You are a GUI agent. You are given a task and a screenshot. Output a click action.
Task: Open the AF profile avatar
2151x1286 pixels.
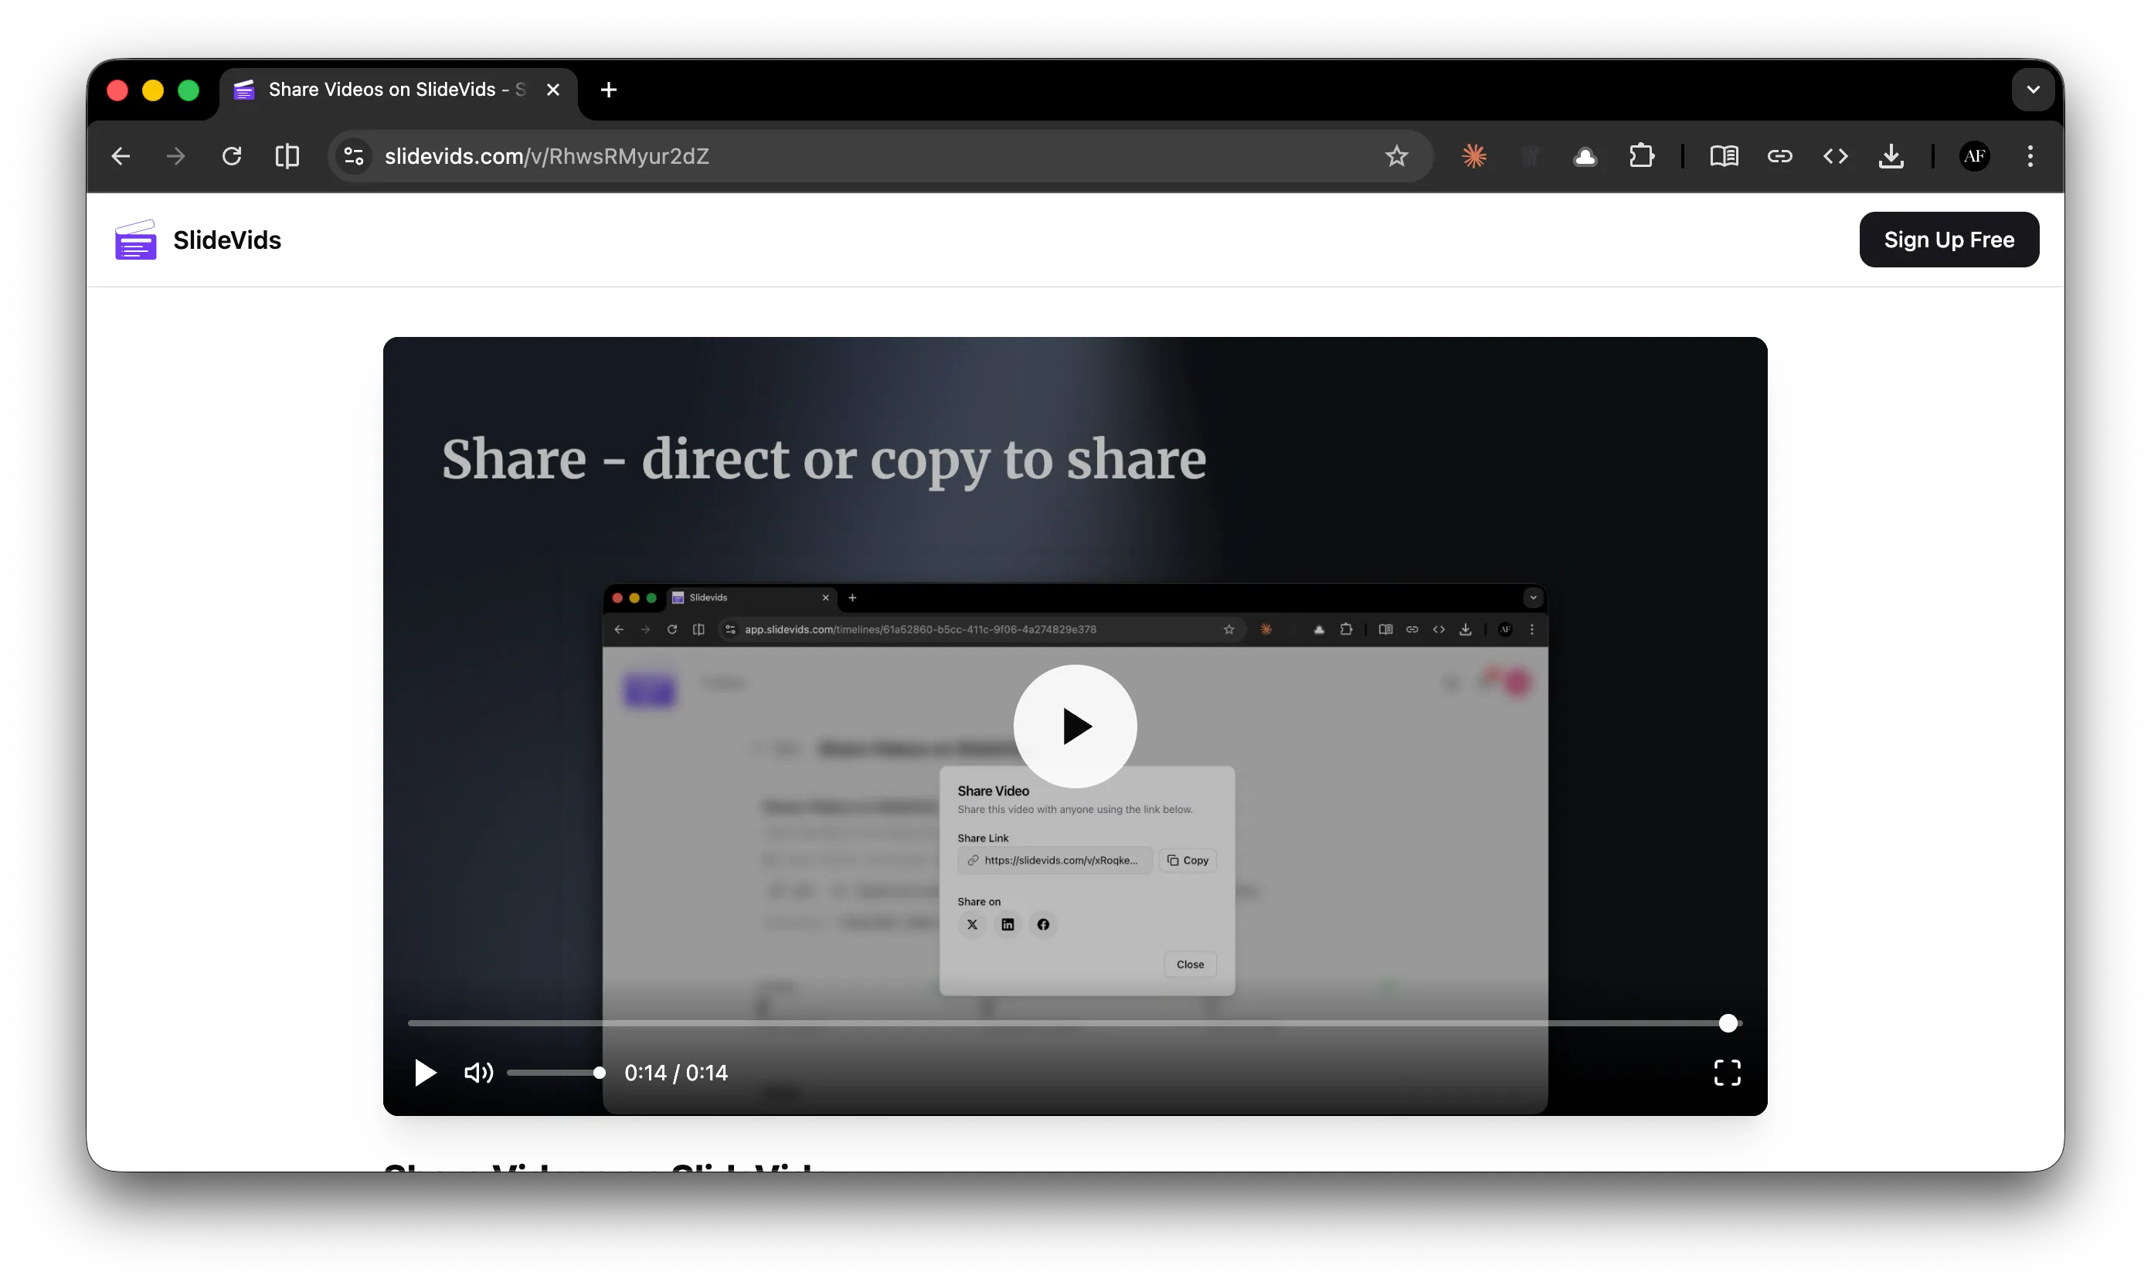point(1973,157)
